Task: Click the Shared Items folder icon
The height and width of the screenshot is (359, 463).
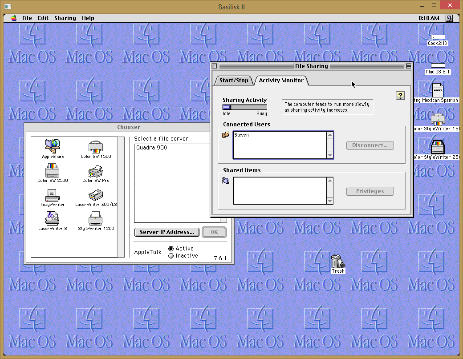Action: pos(226,181)
